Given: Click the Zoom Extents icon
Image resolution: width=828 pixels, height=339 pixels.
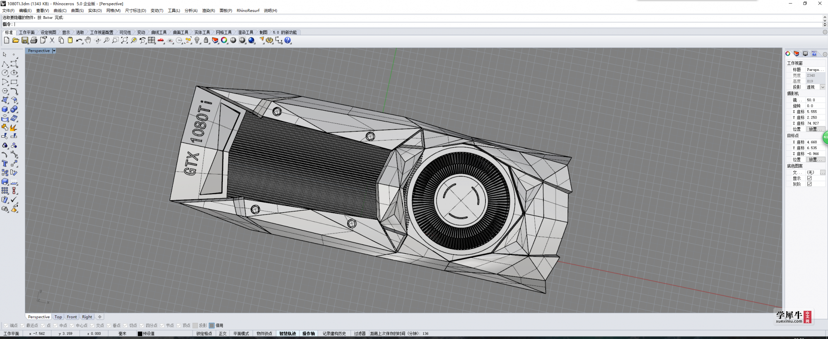Looking at the screenshot, I should coord(124,40).
